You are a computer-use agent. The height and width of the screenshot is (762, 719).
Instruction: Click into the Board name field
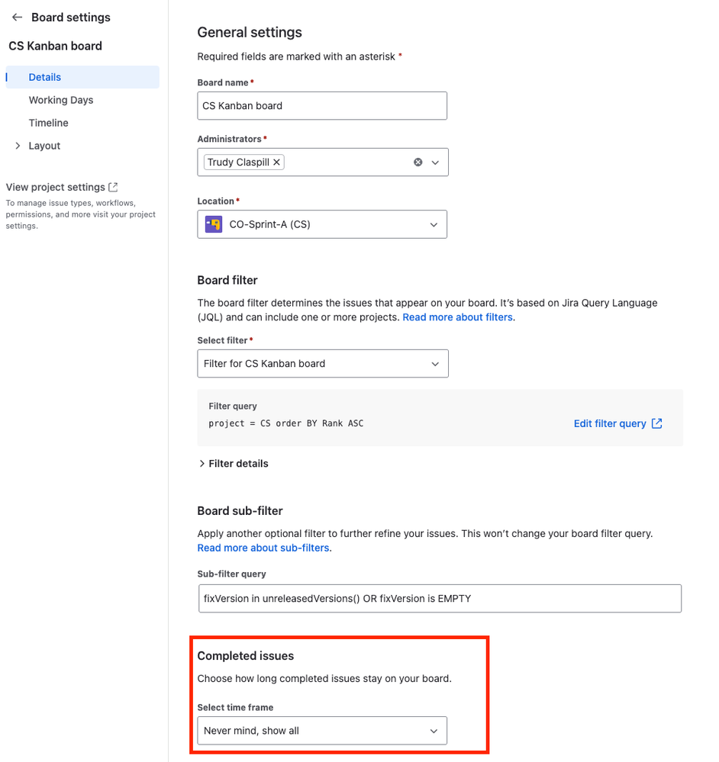pyautogui.click(x=322, y=106)
